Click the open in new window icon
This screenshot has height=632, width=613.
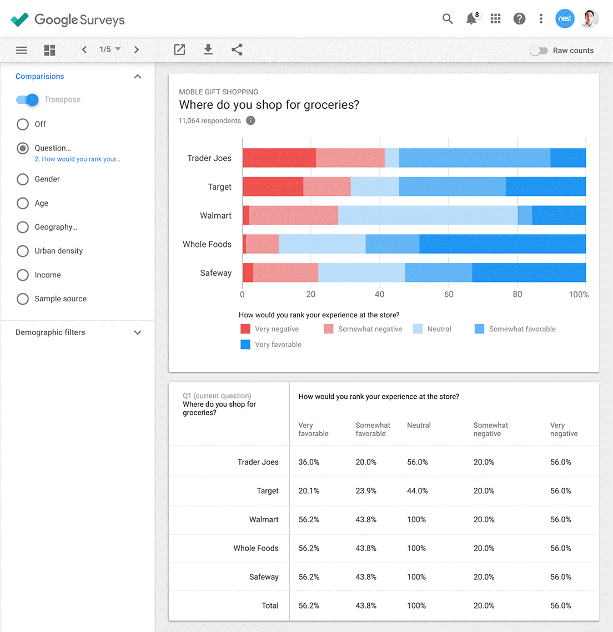(179, 49)
